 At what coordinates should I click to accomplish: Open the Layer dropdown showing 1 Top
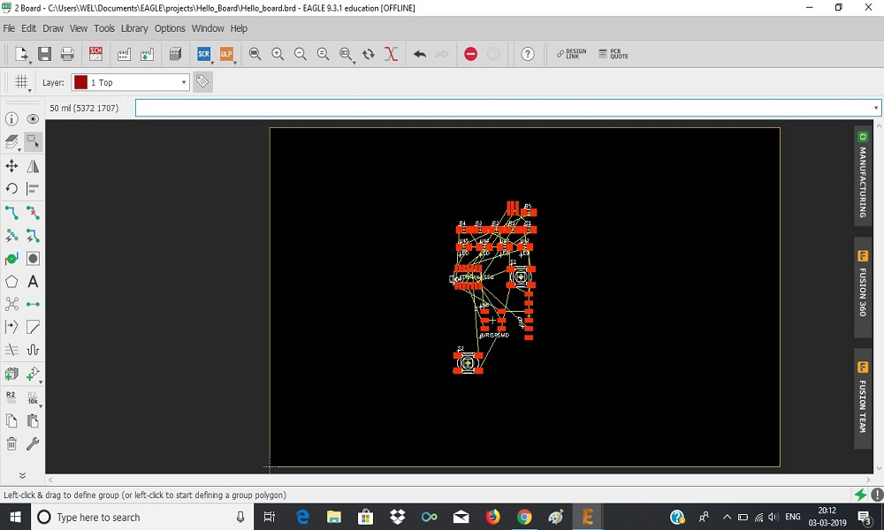pos(130,82)
